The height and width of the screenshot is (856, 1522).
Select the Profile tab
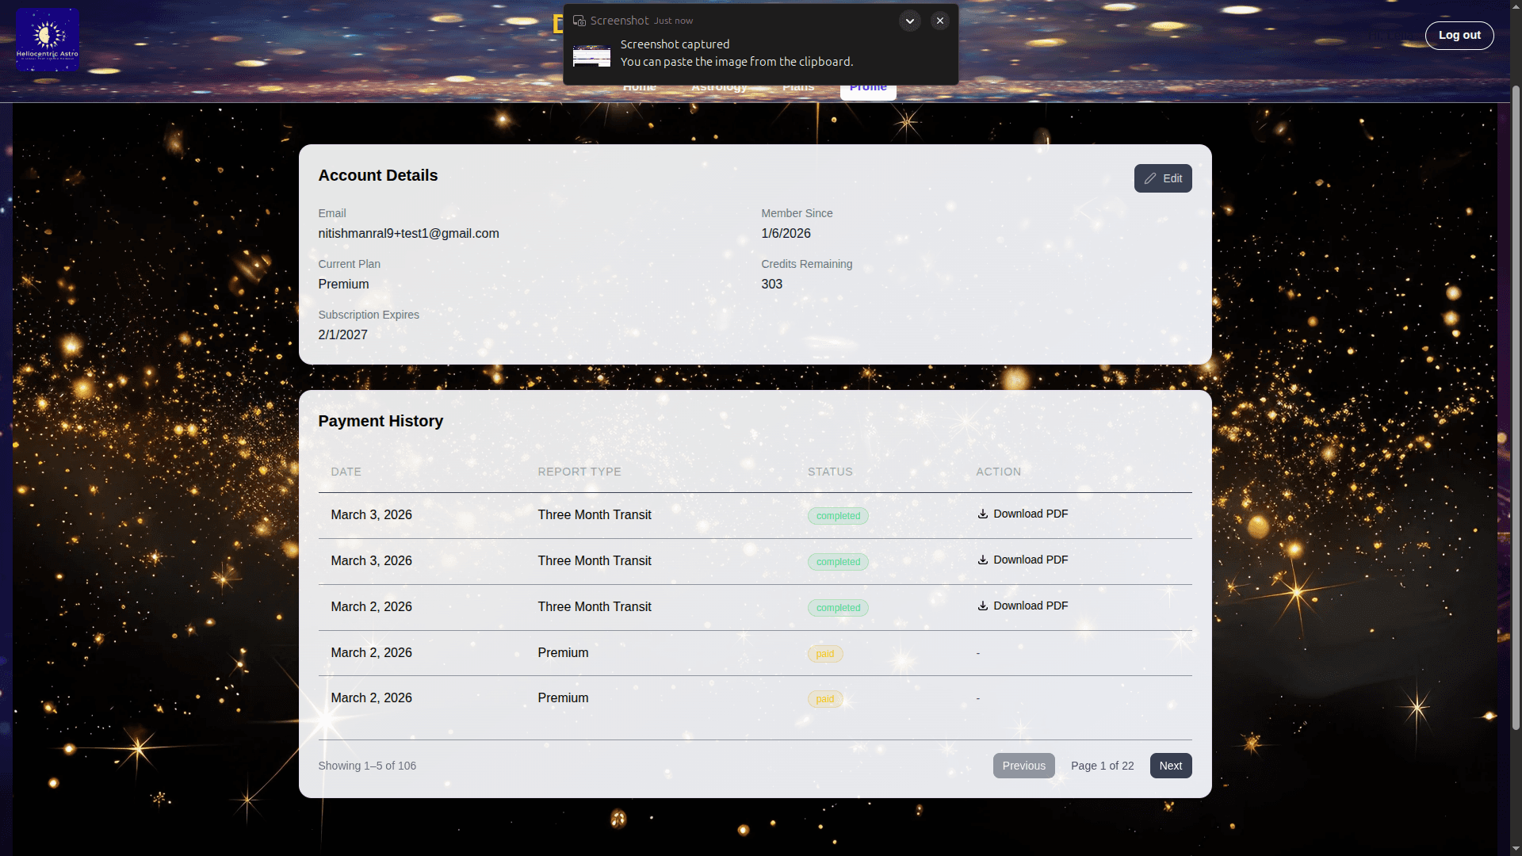[867, 87]
